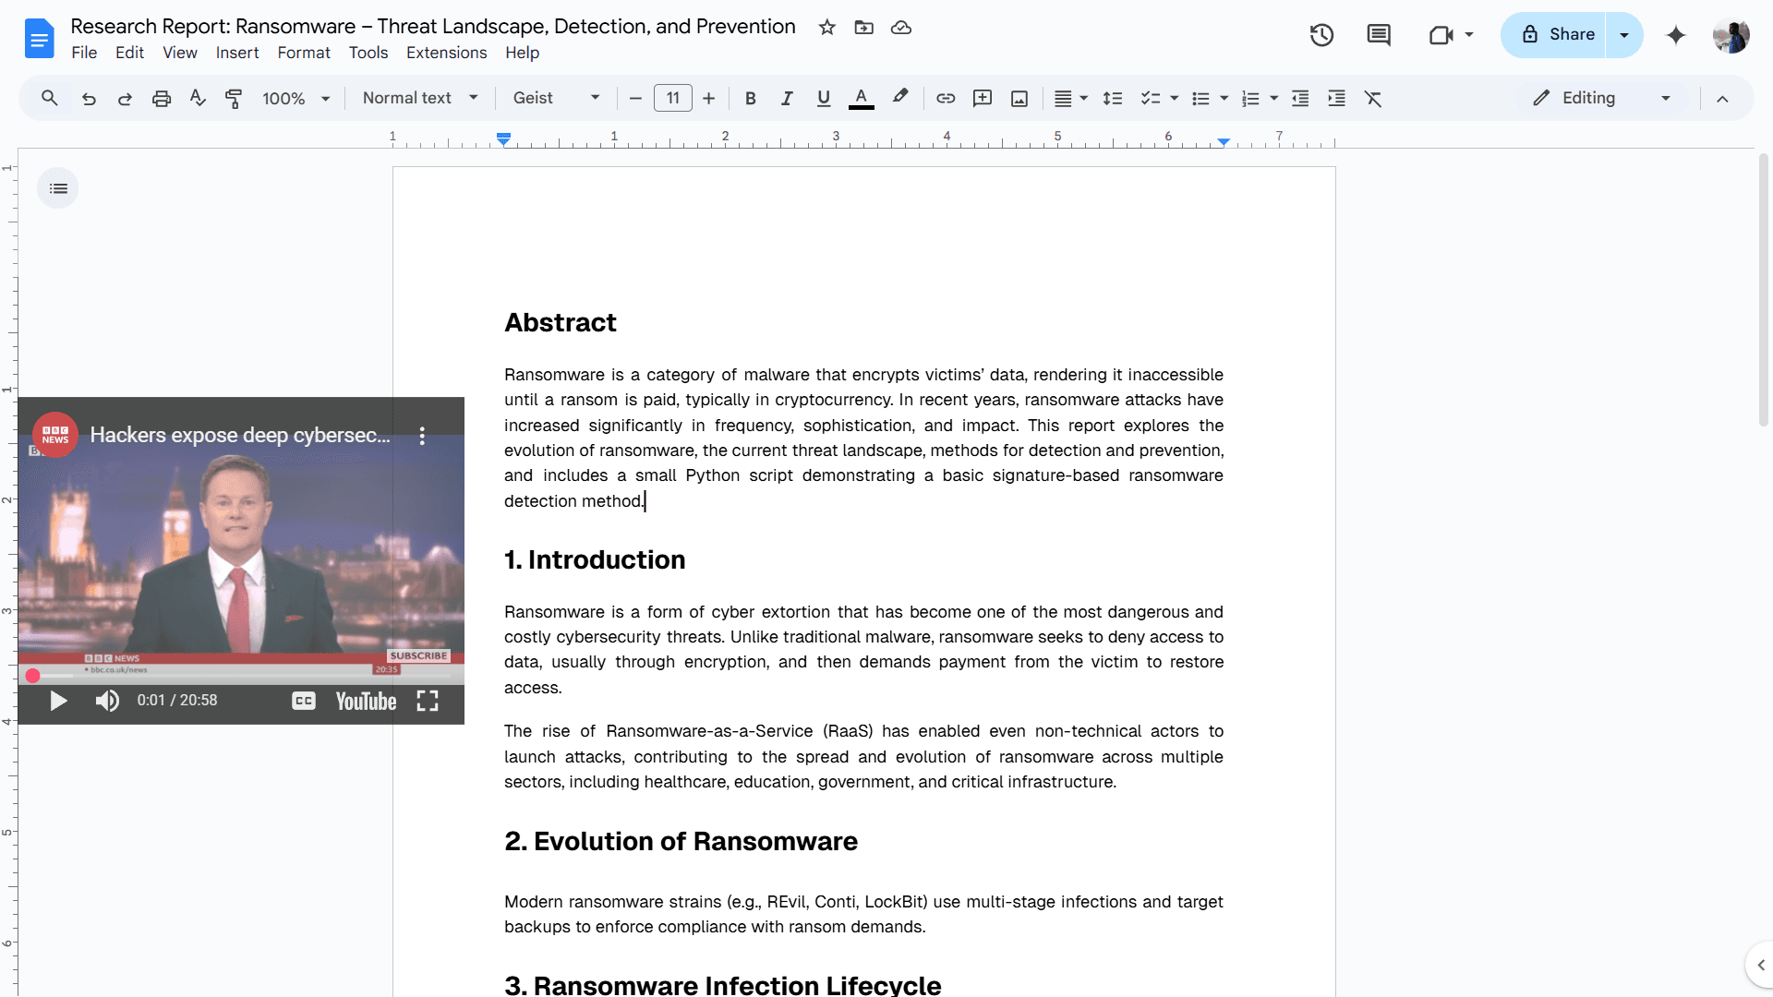Open the Editing mode dropdown

[x=1602, y=98]
